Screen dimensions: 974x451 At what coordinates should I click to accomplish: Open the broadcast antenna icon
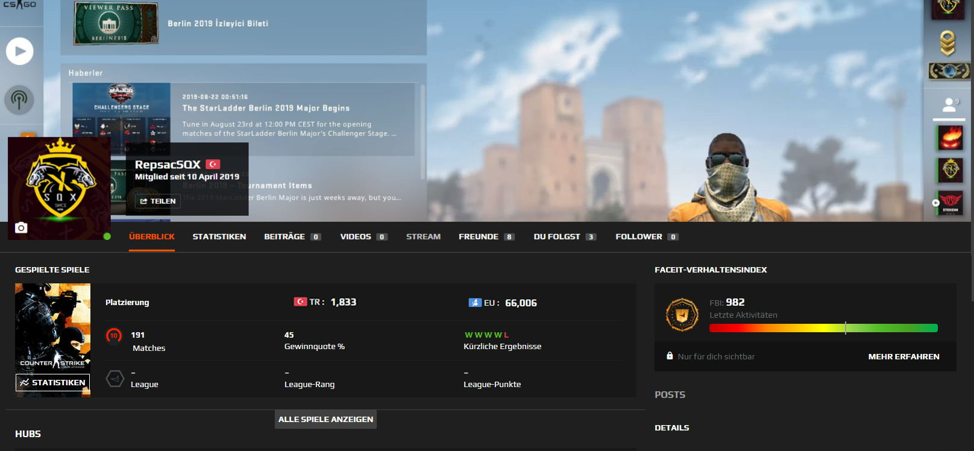[x=19, y=99]
